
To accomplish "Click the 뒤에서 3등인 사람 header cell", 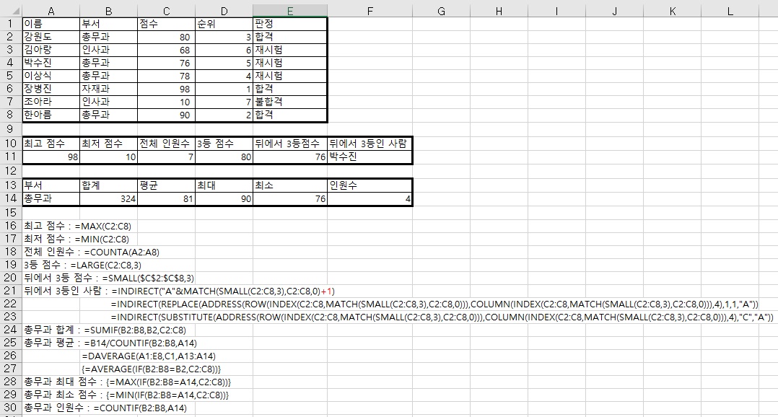I will 370,144.
